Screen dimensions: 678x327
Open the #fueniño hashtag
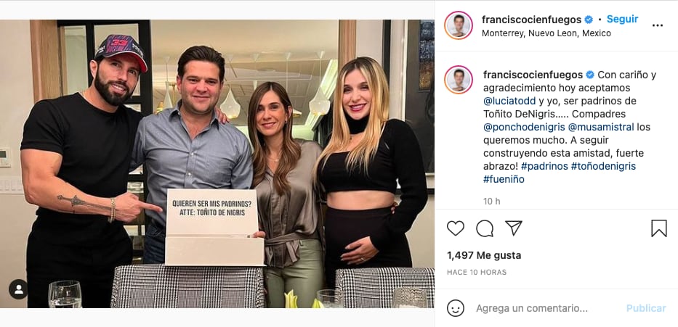(x=504, y=179)
